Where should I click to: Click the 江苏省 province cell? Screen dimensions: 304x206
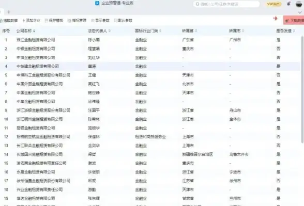[188, 181]
